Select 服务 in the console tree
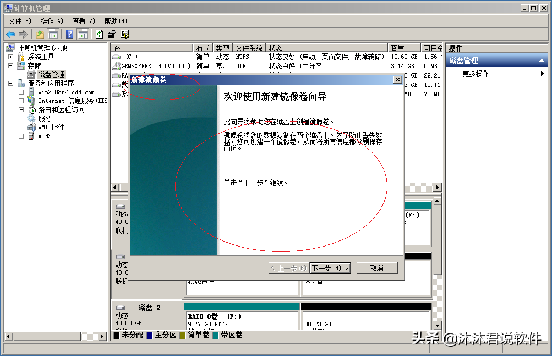The height and width of the screenshot is (356, 552). point(45,118)
